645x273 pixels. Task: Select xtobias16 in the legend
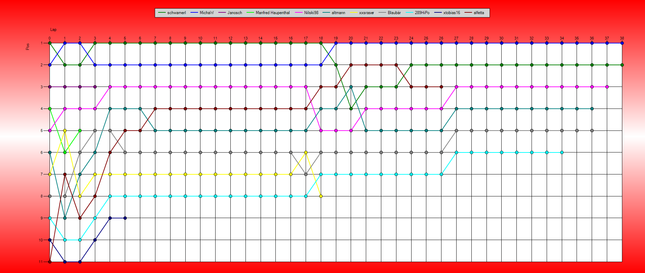(447, 13)
